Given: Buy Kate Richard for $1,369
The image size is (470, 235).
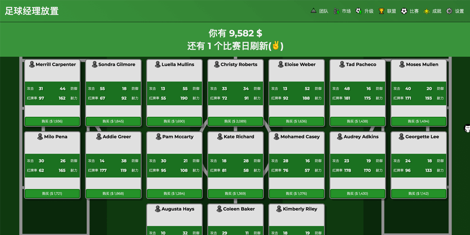Looking at the screenshot, I should click(235, 194).
